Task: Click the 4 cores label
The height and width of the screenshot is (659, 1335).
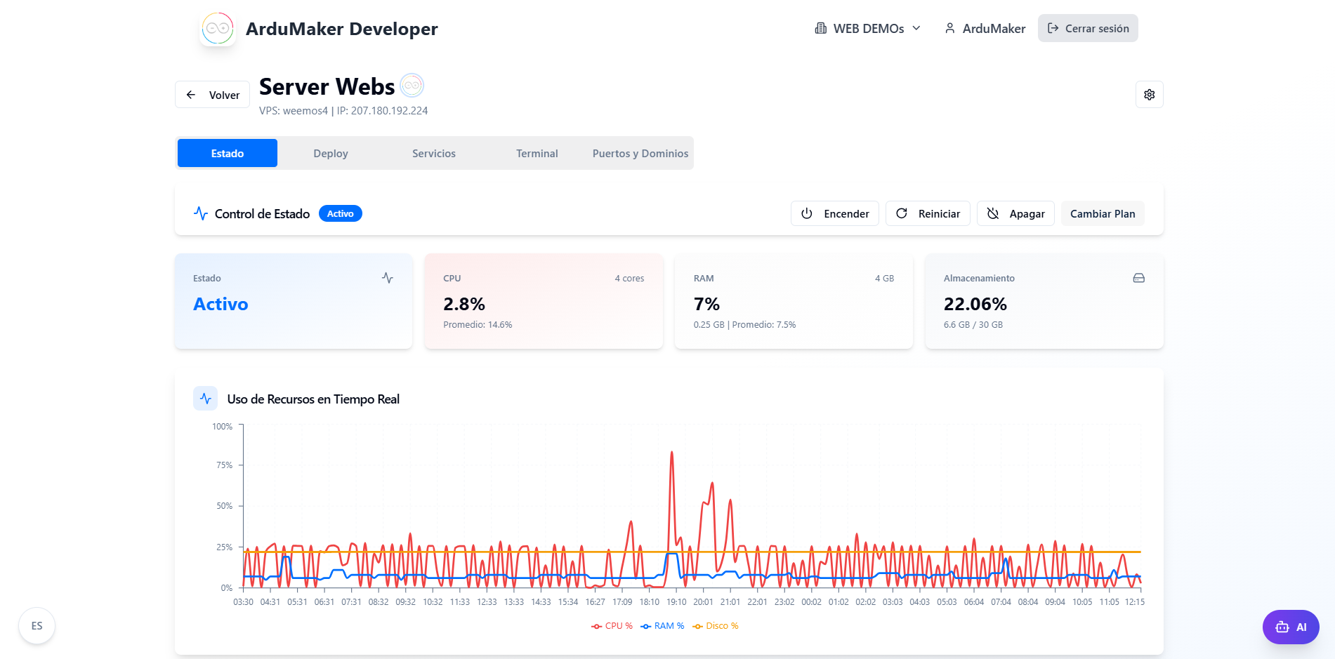Action: point(629,279)
